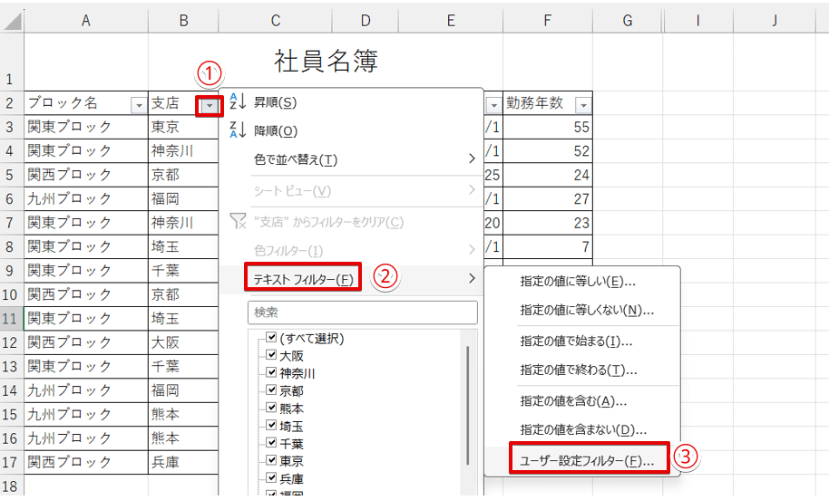The width and height of the screenshot is (829, 500).
Task: Select 指定の値で終わる(T)...
Action: point(578,370)
